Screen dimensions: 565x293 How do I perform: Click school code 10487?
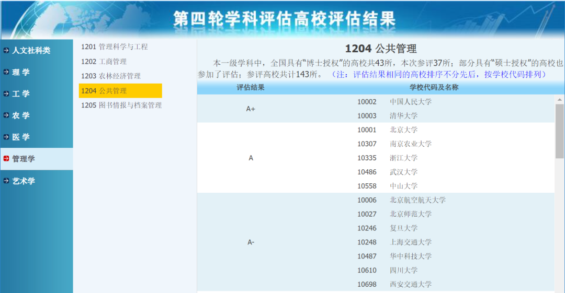point(367,256)
